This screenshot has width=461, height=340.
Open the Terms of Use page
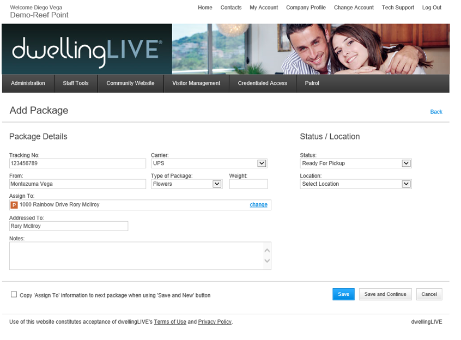(170, 321)
